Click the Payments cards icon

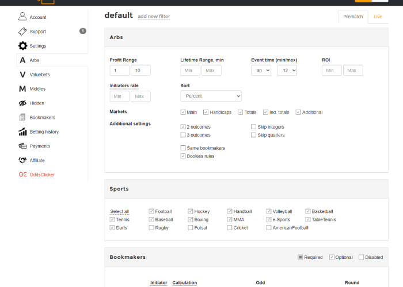(x=22, y=146)
